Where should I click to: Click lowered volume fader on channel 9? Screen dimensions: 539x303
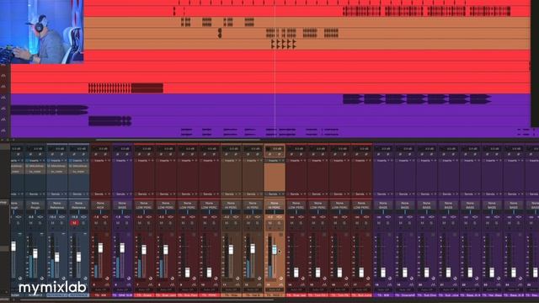coord(187,273)
